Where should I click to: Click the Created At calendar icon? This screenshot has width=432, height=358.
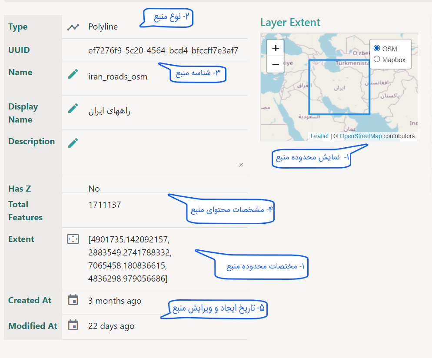pyautogui.click(x=73, y=300)
